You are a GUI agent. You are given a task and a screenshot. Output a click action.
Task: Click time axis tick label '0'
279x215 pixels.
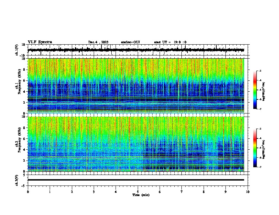(x=28, y=192)
